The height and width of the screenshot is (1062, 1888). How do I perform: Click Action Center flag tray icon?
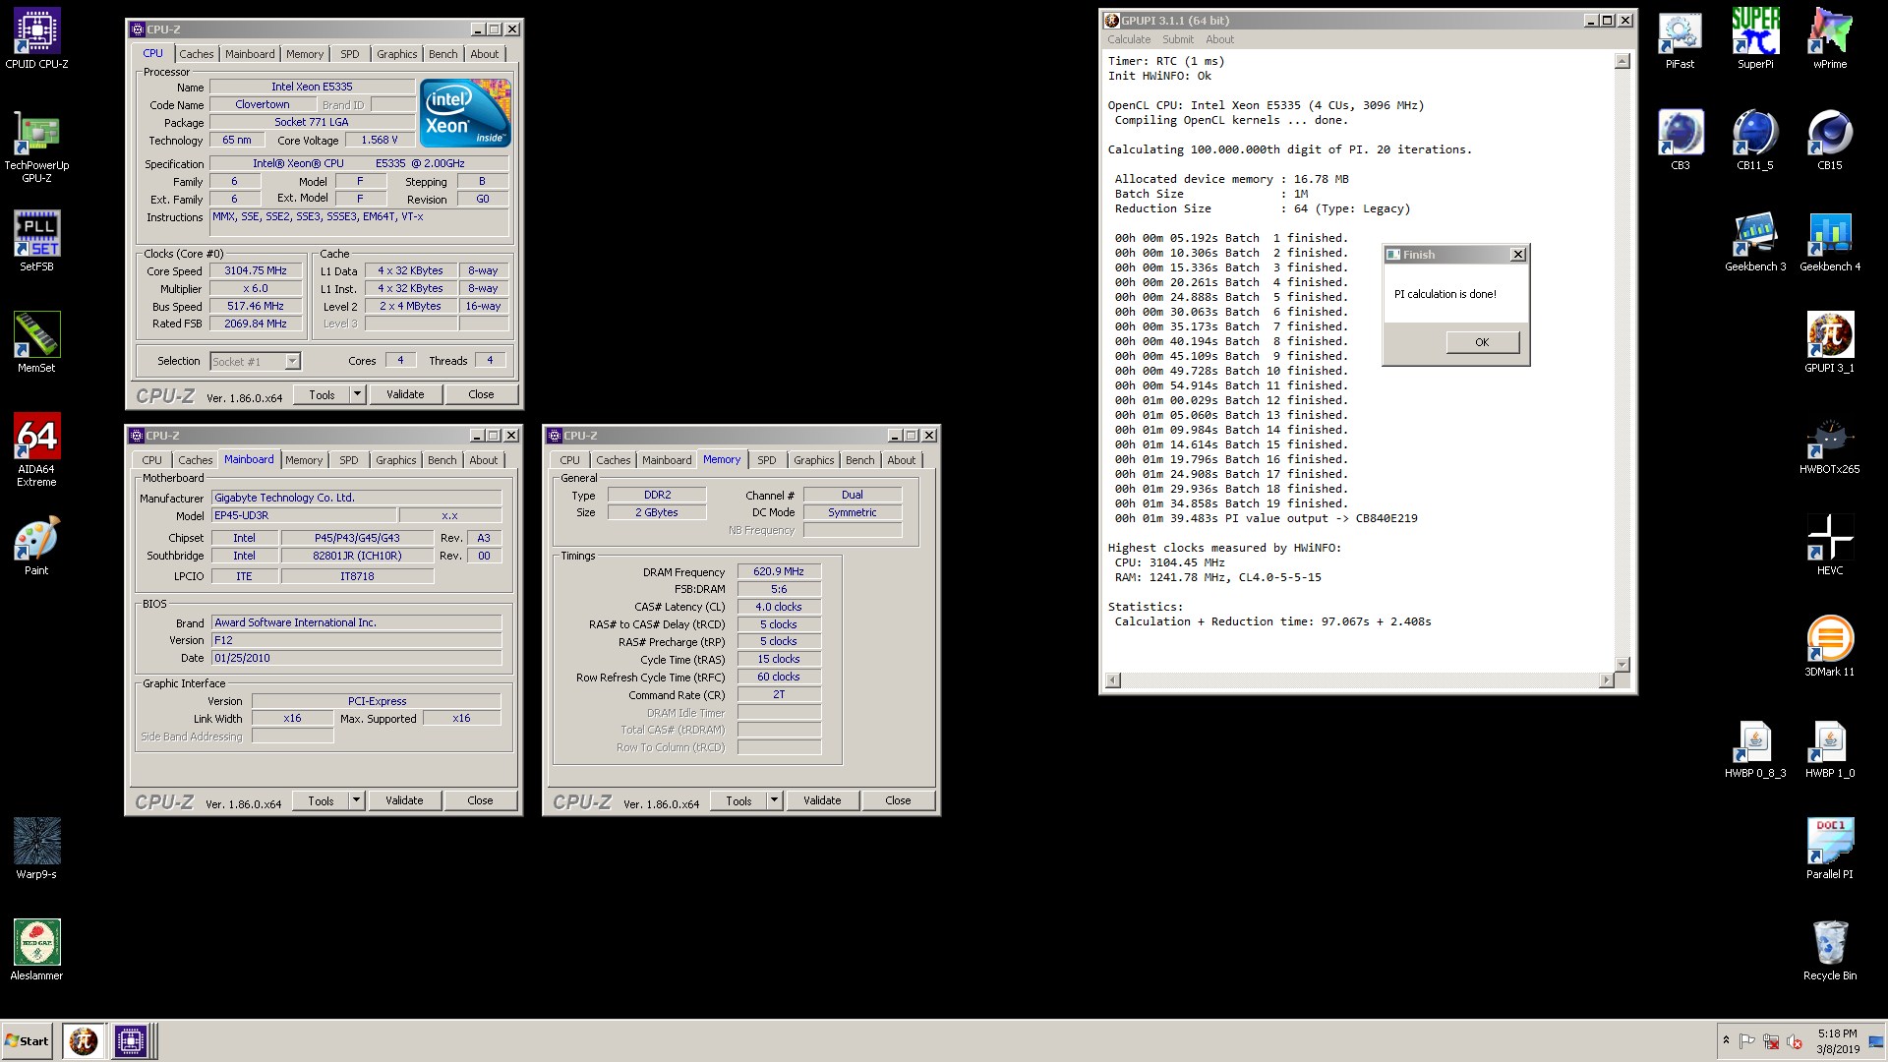point(1747,1041)
